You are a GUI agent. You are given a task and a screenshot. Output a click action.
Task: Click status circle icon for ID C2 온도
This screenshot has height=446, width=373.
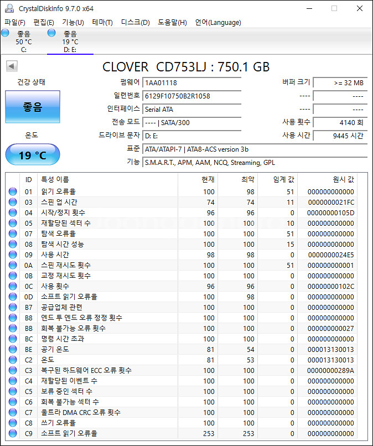tap(13, 360)
